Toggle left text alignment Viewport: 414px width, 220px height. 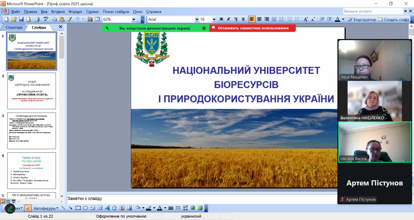coord(252,19)
